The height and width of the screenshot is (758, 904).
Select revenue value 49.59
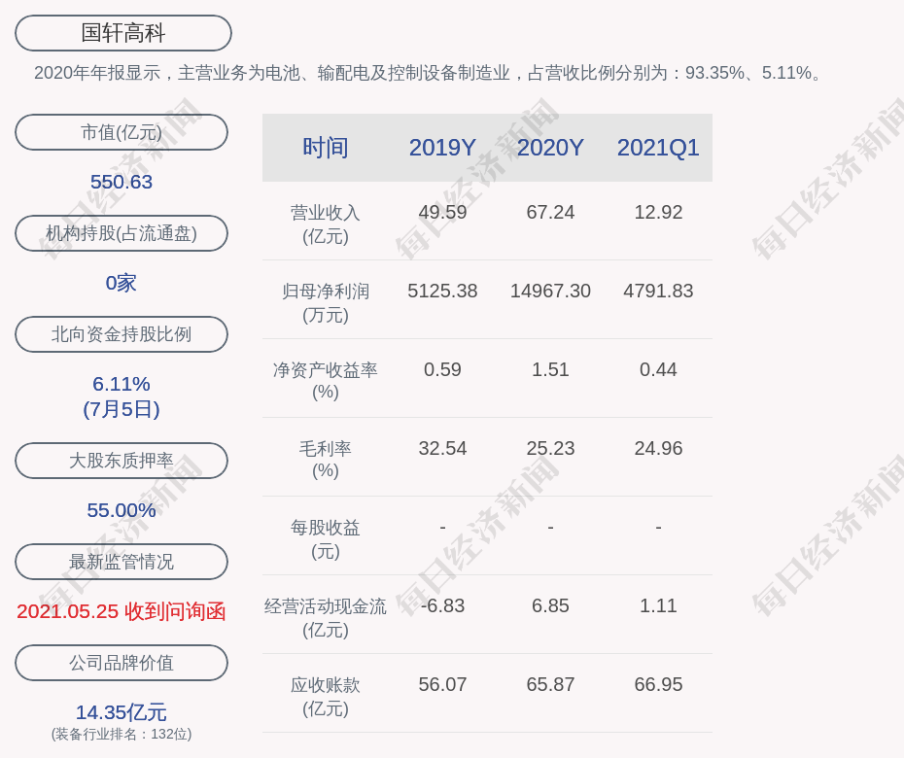click(442, 212)
